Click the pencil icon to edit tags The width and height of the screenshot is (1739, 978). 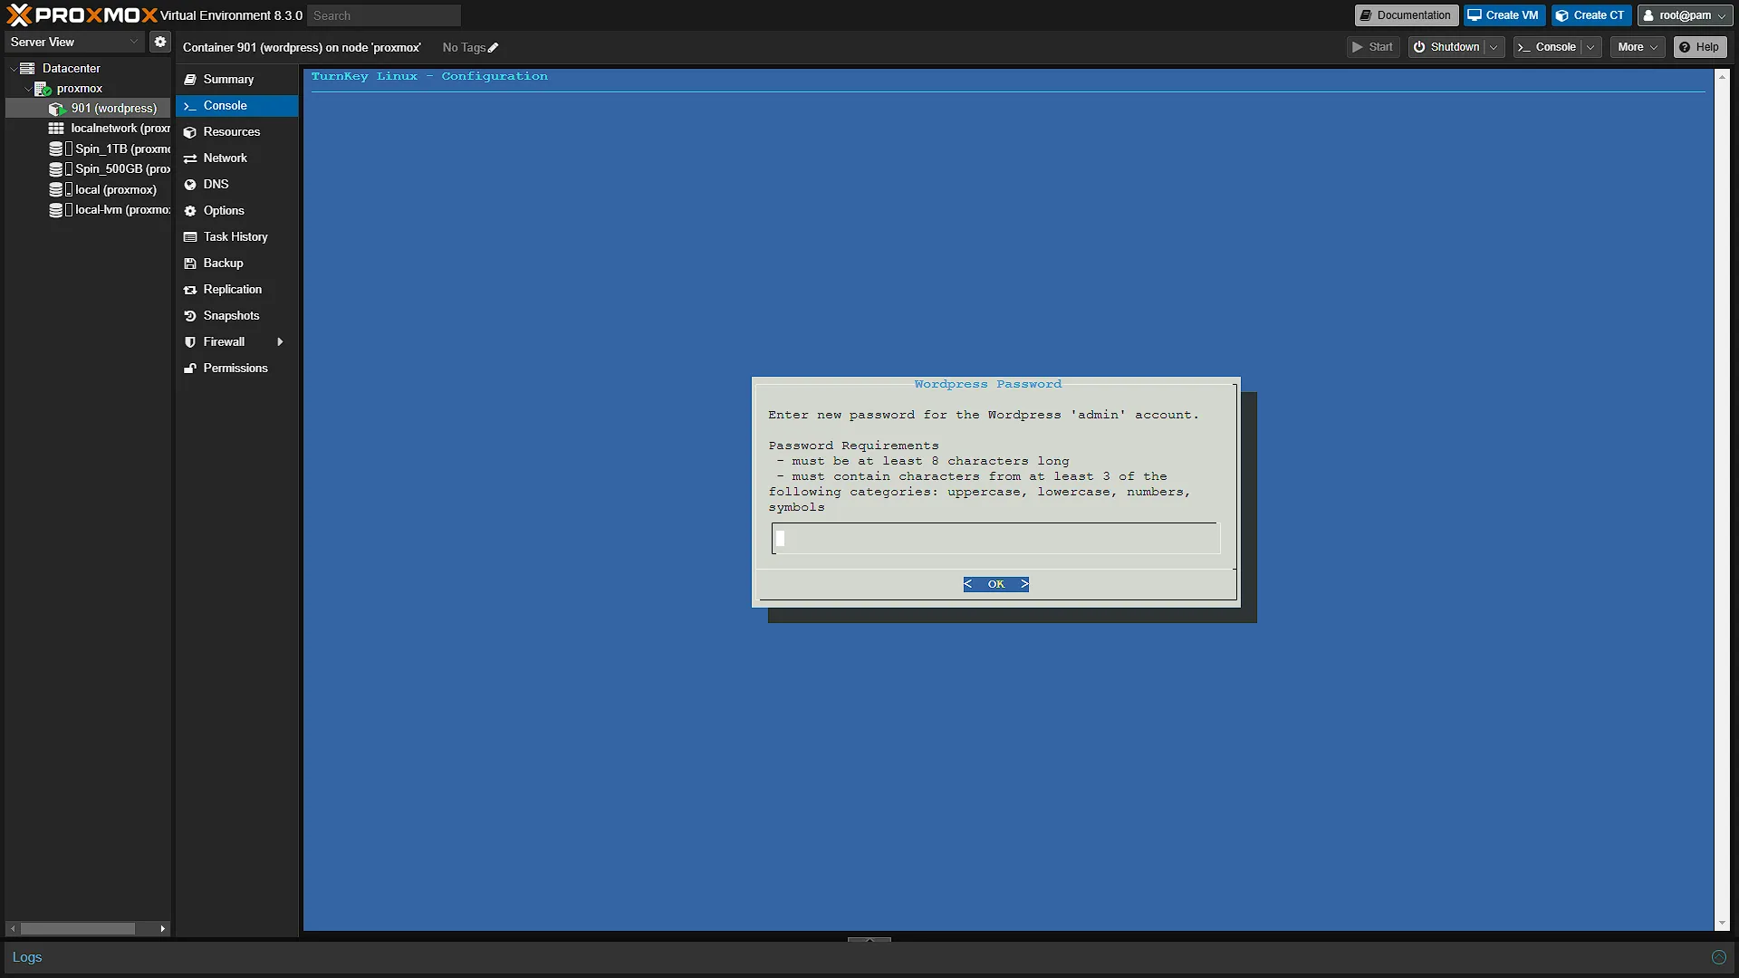[494, 48]
